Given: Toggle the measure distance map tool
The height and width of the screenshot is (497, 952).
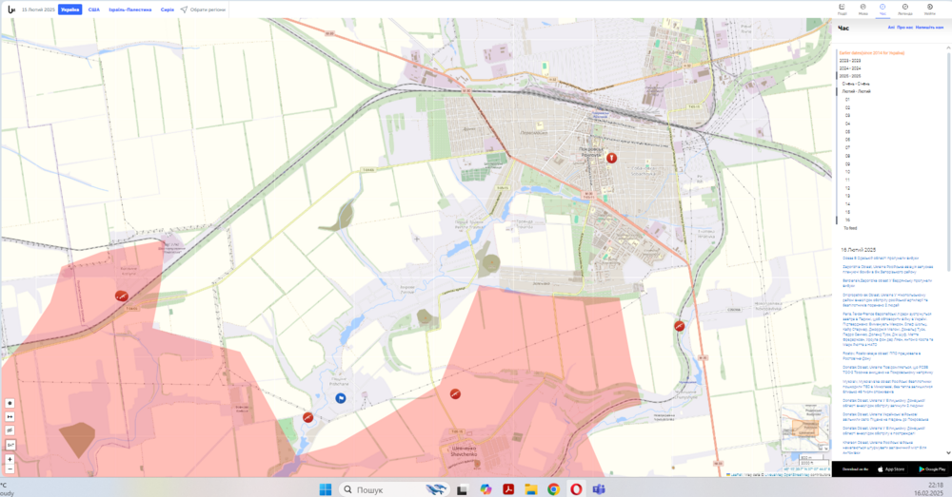Looking at the screenshot, I should point(10,416).
